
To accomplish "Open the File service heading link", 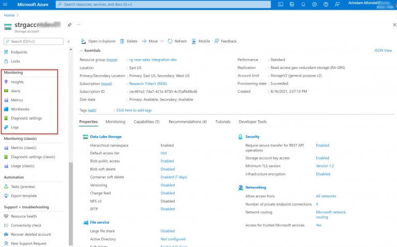I will [99, 222].
